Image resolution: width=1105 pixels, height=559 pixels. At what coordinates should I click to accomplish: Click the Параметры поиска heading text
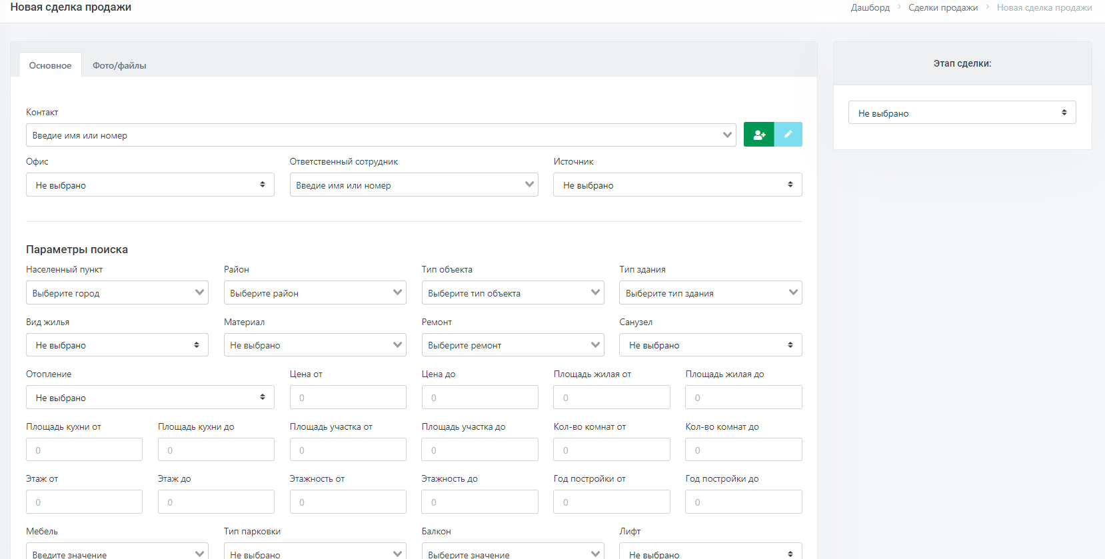click(77, 249)
